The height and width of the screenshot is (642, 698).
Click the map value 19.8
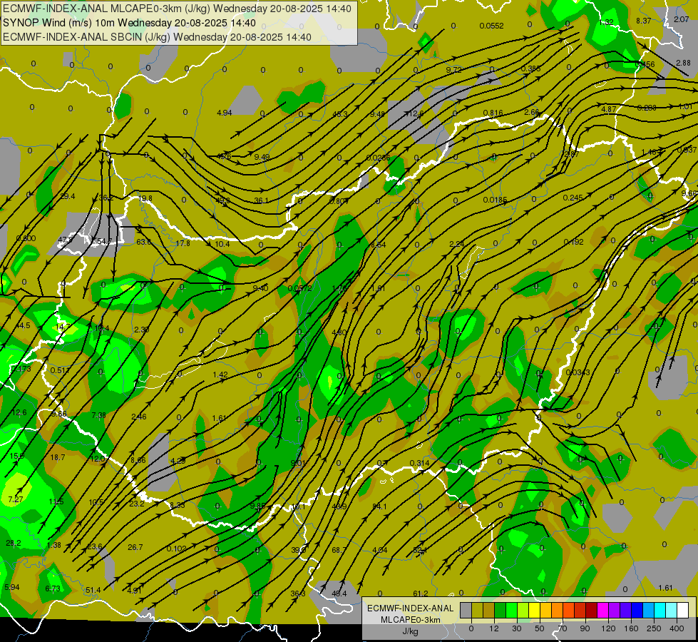(x=145, y=198)
